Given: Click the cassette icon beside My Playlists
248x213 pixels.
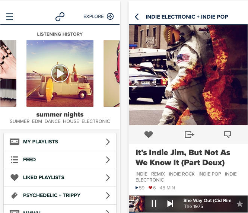Looking at the screenshot, I should (15, 142).
